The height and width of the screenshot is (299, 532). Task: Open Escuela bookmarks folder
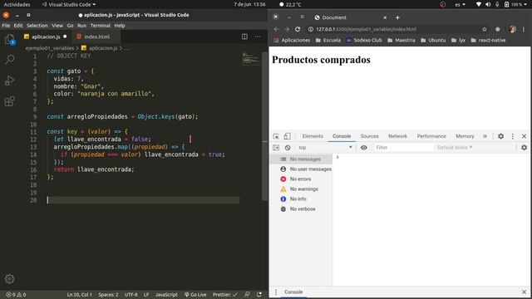point(328,40)
